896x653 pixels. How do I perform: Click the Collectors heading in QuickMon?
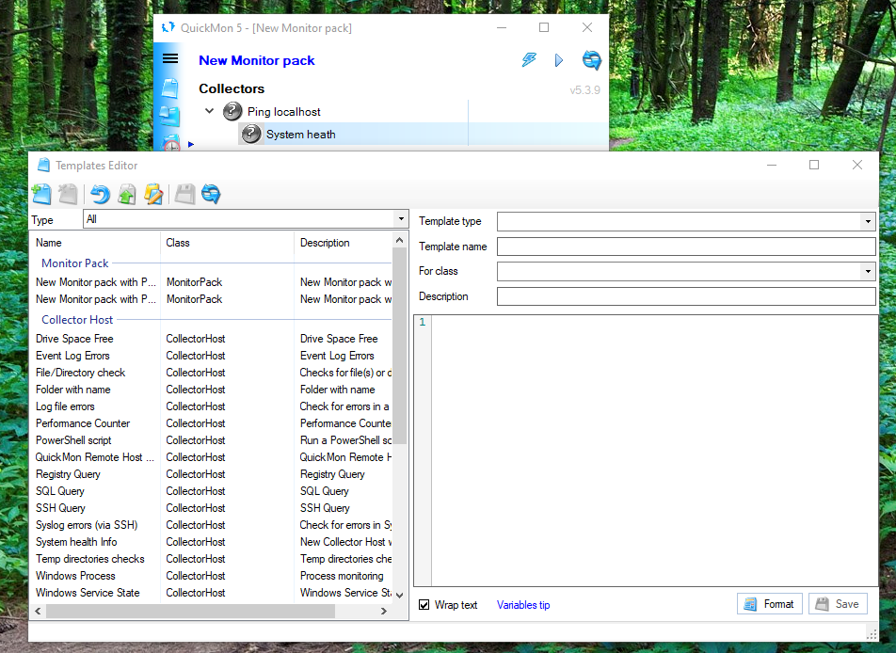(232, 88)
